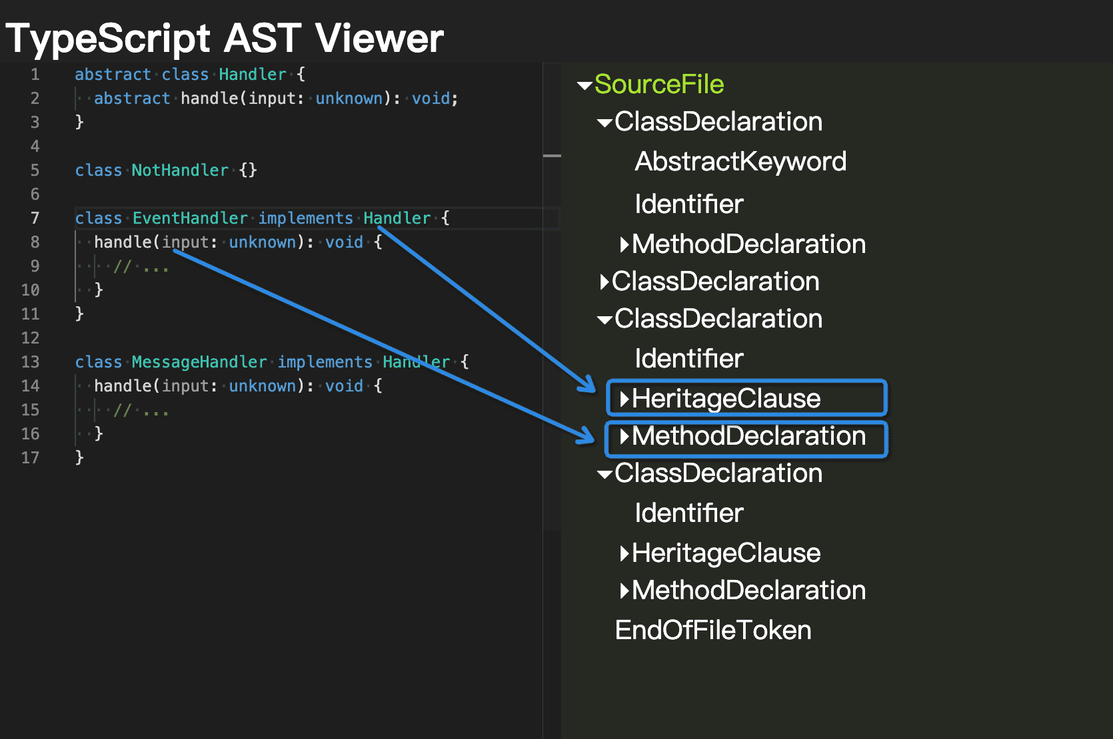The image size is (1113, 739).
Task: Expand the last MethodDeclaration arrow above EndOfFileToken
Action: 624,591
